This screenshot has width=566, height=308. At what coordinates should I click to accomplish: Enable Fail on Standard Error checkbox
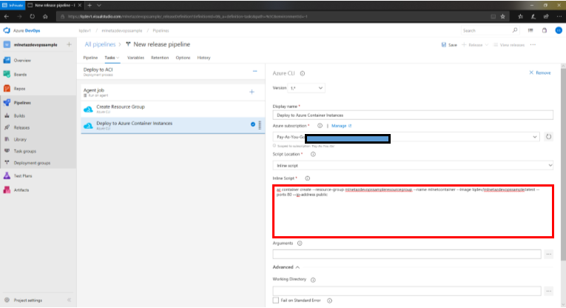click(276, 300)
